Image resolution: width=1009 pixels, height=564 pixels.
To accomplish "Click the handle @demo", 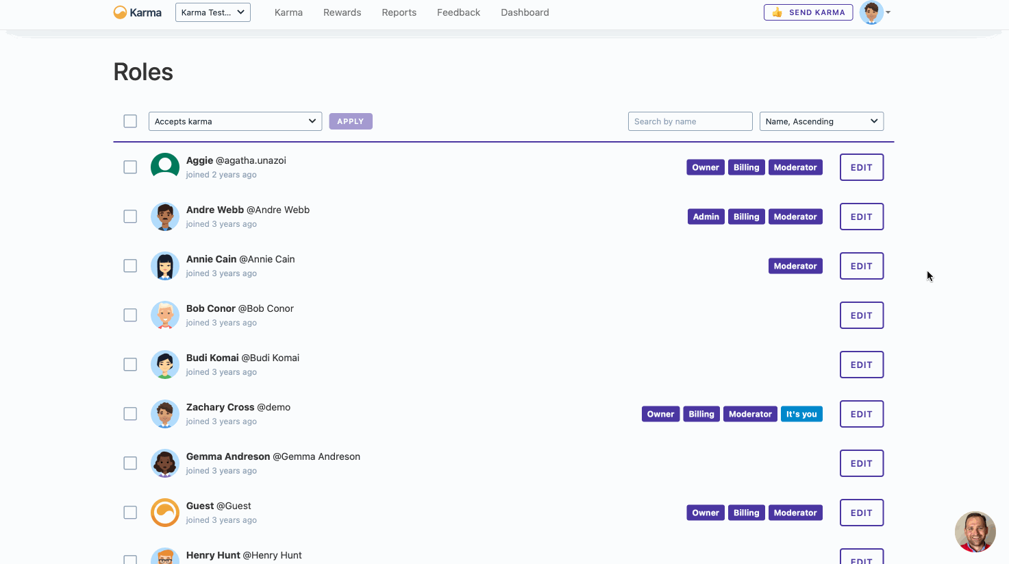I will 274,407.
